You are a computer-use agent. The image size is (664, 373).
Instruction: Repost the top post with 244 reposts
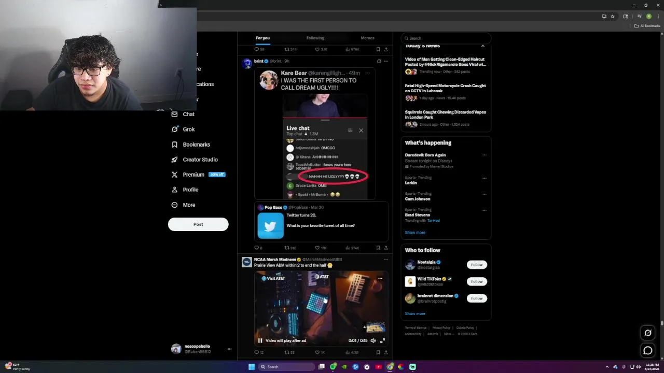(290, 49)
